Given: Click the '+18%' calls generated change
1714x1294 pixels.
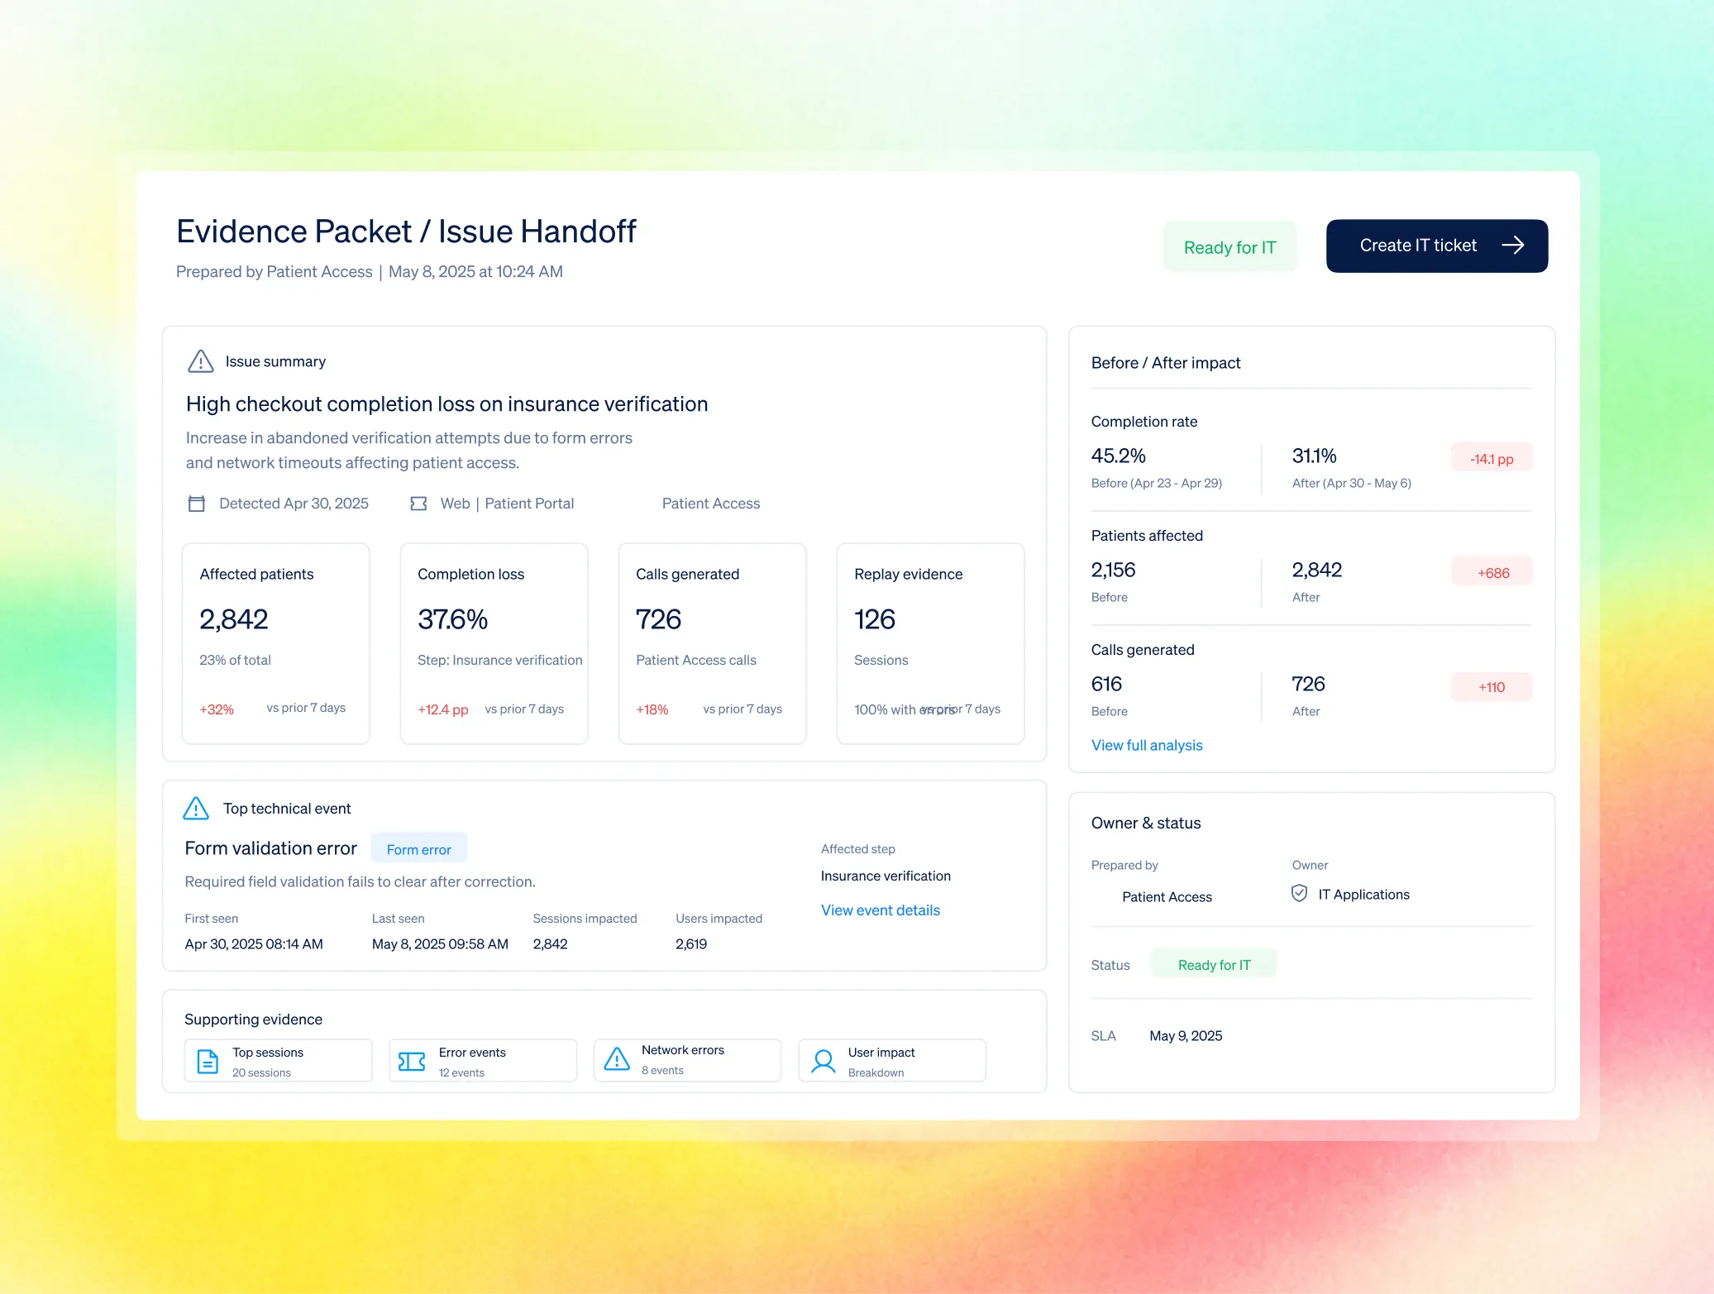Looking at the screenshot, I should (652, 710).
